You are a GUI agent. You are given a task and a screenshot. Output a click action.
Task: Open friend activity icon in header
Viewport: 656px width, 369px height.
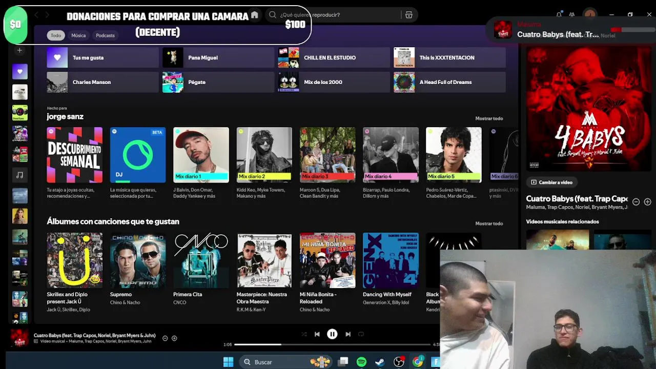click(572, 15)
